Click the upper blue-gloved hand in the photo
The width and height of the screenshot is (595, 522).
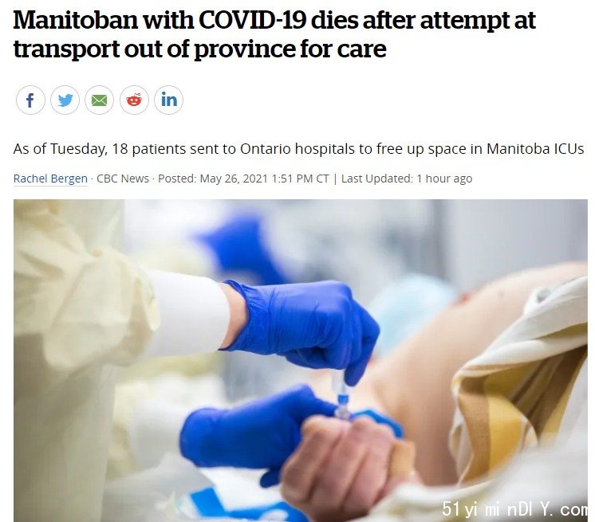[x=304, y=326]
